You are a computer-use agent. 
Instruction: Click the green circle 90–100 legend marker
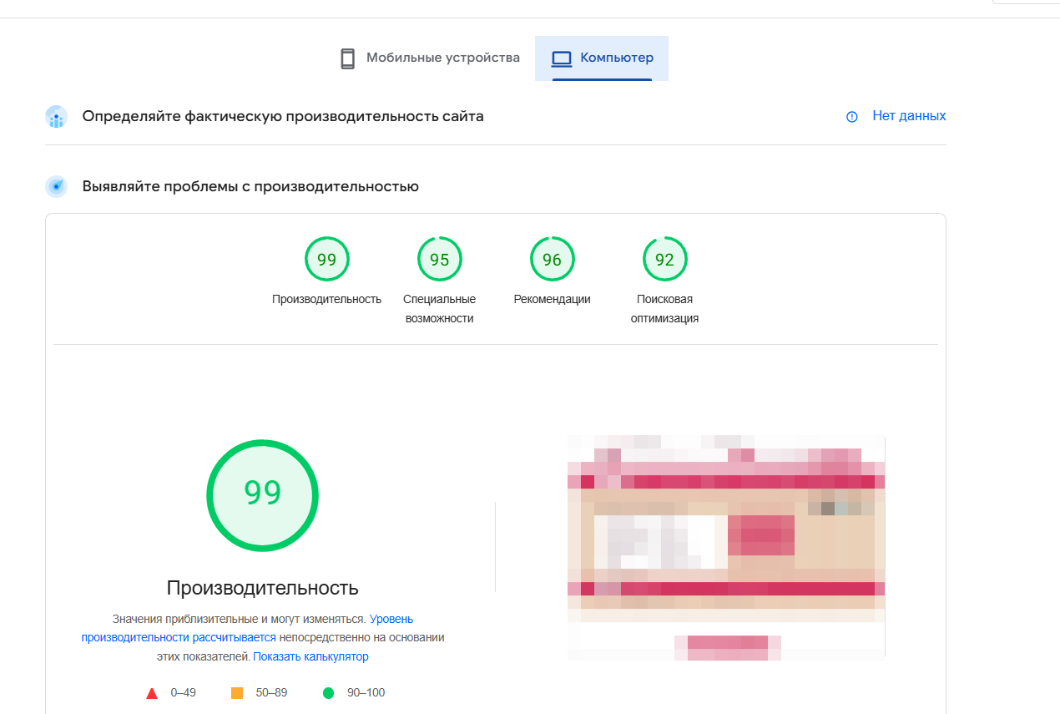pos(328,693)
